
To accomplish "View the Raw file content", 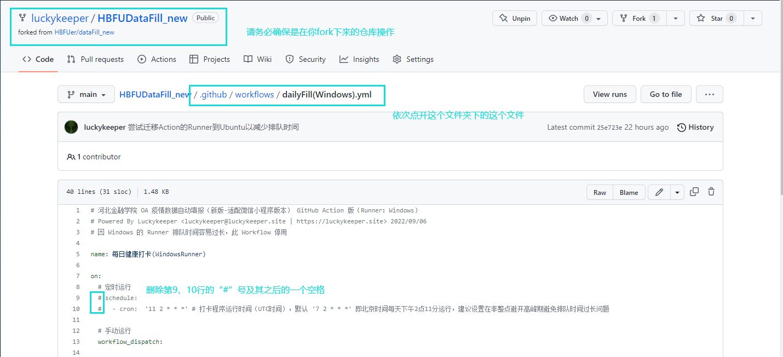I will [x=600, y=192].
